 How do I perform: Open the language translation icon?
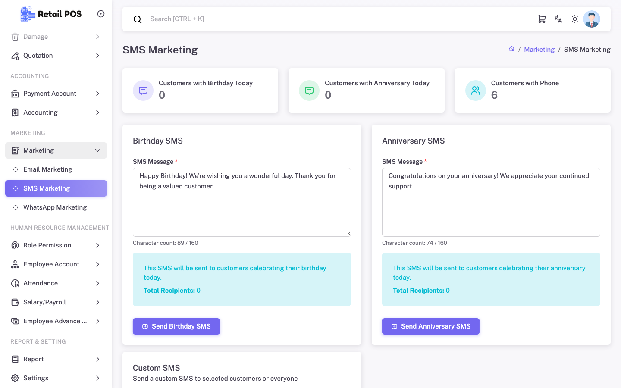pyautogui.click(x=558, y=19)
